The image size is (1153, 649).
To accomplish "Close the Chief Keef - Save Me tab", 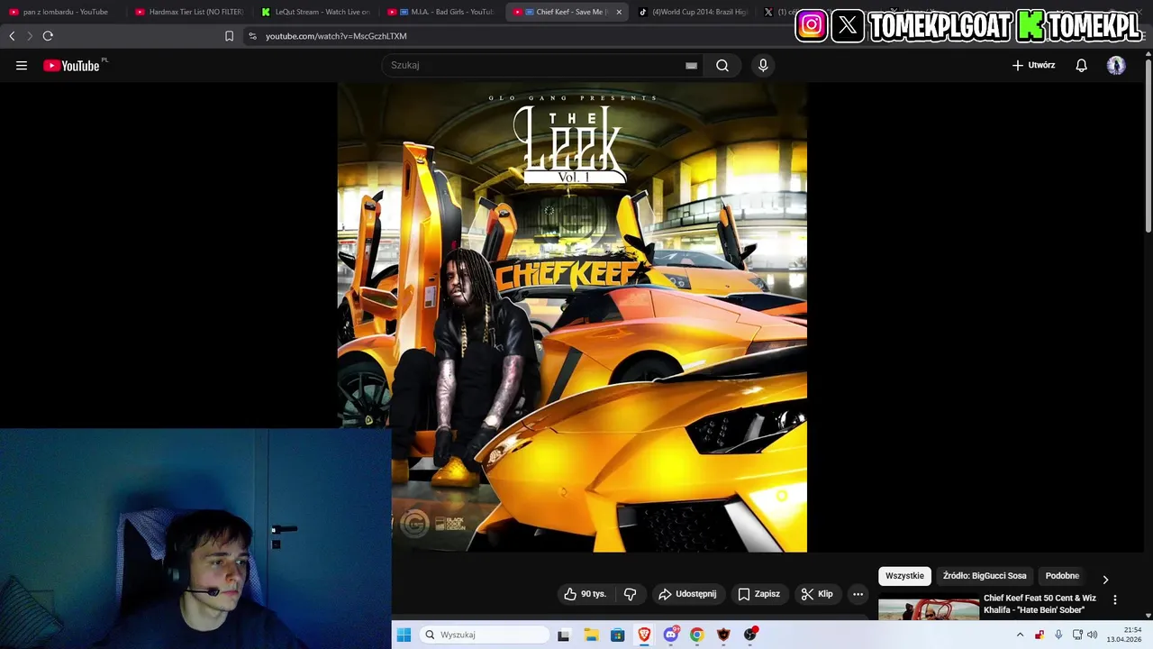I will [619, 12].
